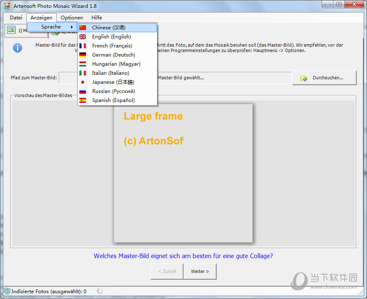Screen dimensions: 367x299
Task: Click the Artensoft app icon in title bar
Action: (7, 6)
